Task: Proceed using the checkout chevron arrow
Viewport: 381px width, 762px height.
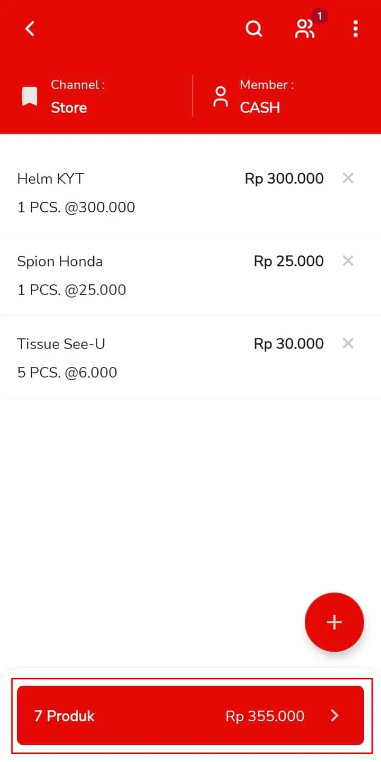Action: click(334, 716)
